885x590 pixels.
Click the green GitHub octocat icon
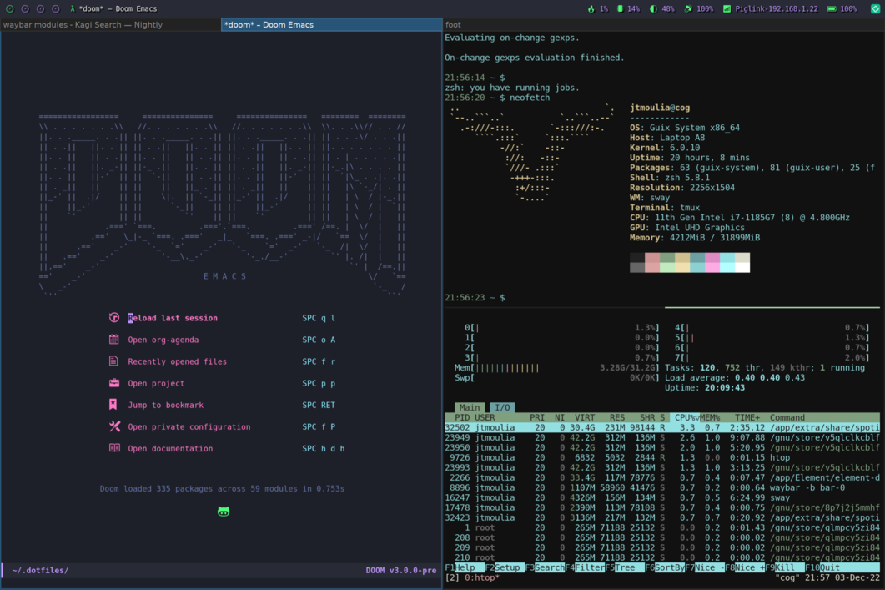tap(224, 512)
